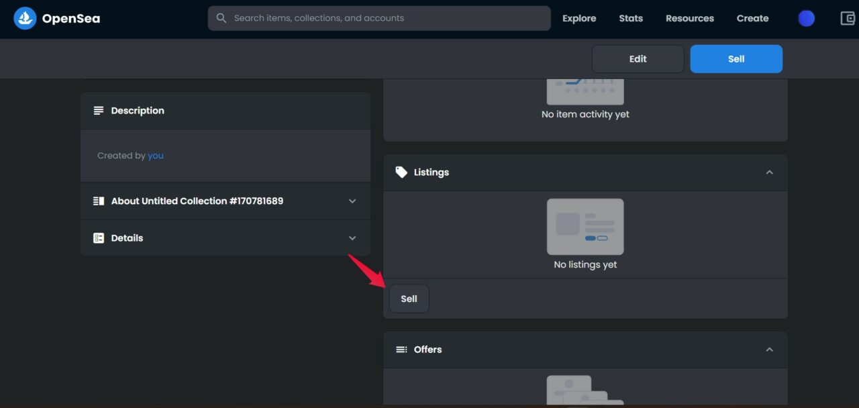The image size is (859, 408).
Task: Click the Listings tag icon
Action: [401, 172]
